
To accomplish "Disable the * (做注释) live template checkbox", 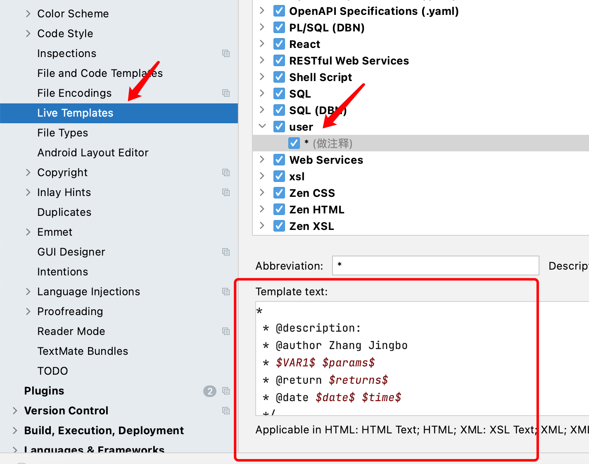I will (x=294, y=144).
